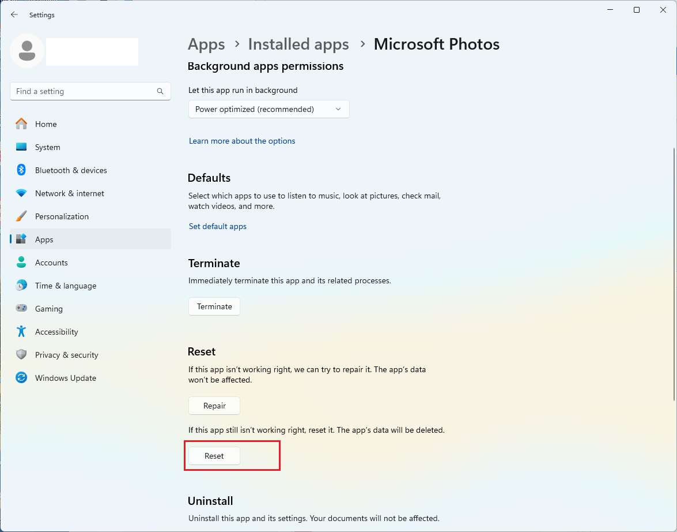
Task: Click the Gaming controller icon
Action: pyautogui.click(x=21, y=308)
